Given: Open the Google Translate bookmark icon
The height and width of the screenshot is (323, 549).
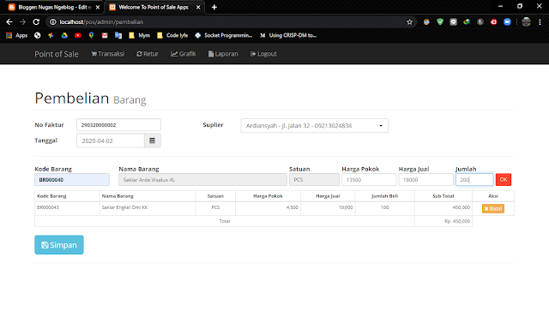Looking at the screenshot, I should (118, 35).
